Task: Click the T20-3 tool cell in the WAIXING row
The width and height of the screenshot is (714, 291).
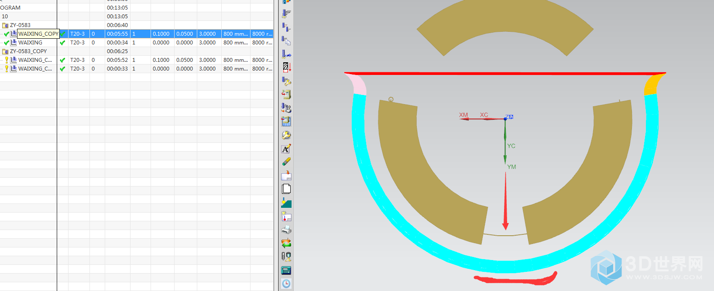Action: pyautogui.click(x=79, y=43)
